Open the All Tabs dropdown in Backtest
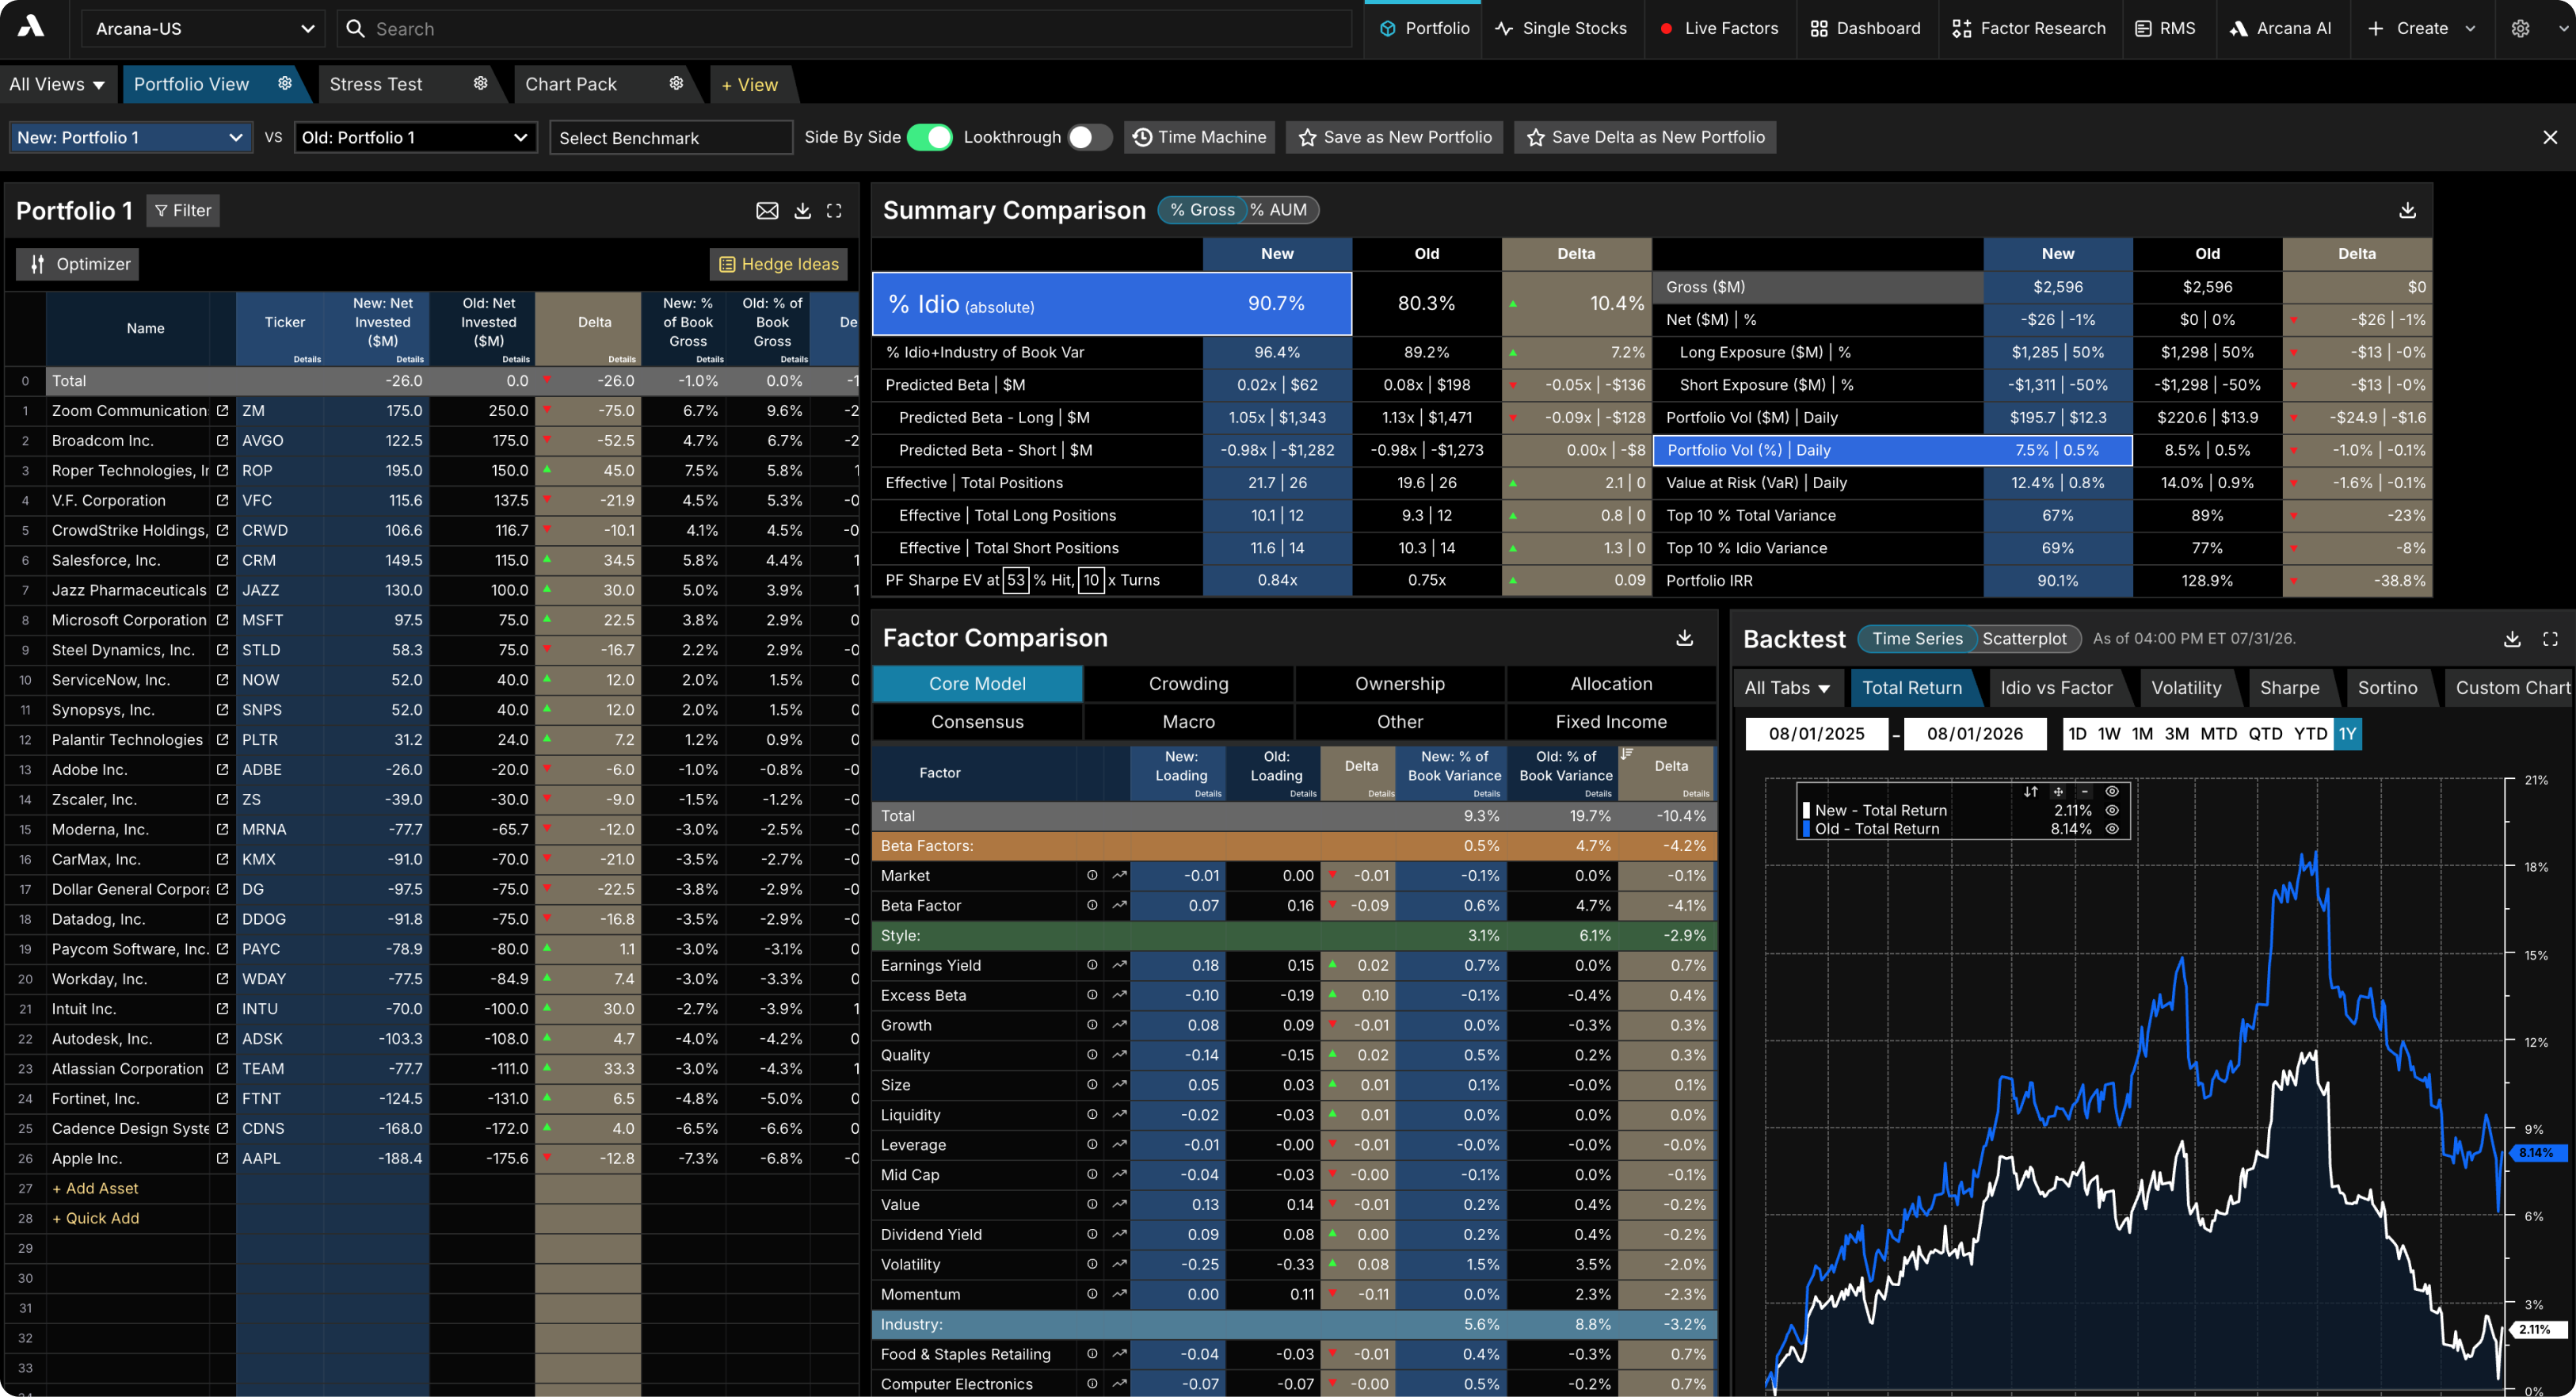Screen dimensions: 2576x1397 tap(1787, 688)
